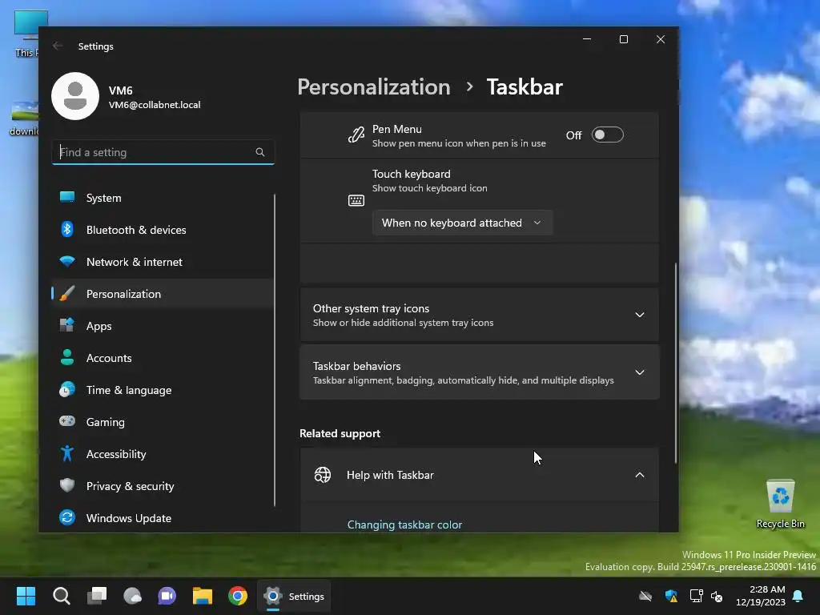Click the muted volume tray icon
The image size is (820, 615).
[x=717, y=596]
